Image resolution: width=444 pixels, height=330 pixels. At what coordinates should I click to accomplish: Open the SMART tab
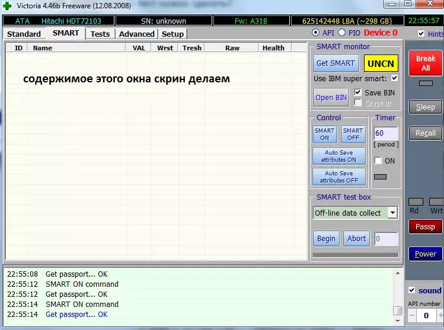66,33
